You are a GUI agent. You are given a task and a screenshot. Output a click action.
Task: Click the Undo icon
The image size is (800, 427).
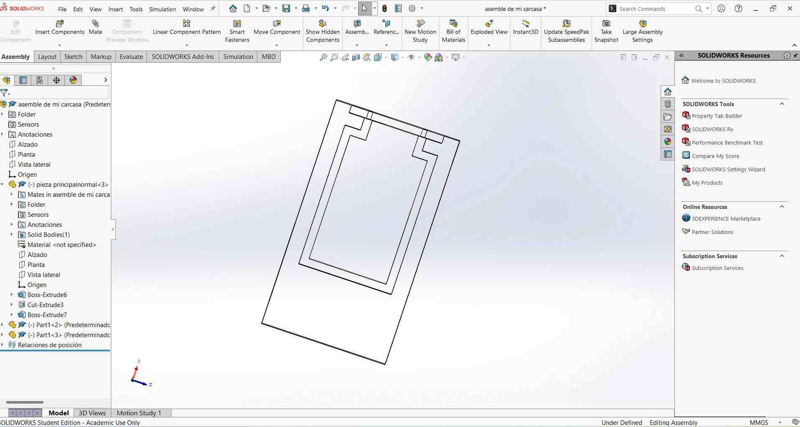(x=326, y=8)
